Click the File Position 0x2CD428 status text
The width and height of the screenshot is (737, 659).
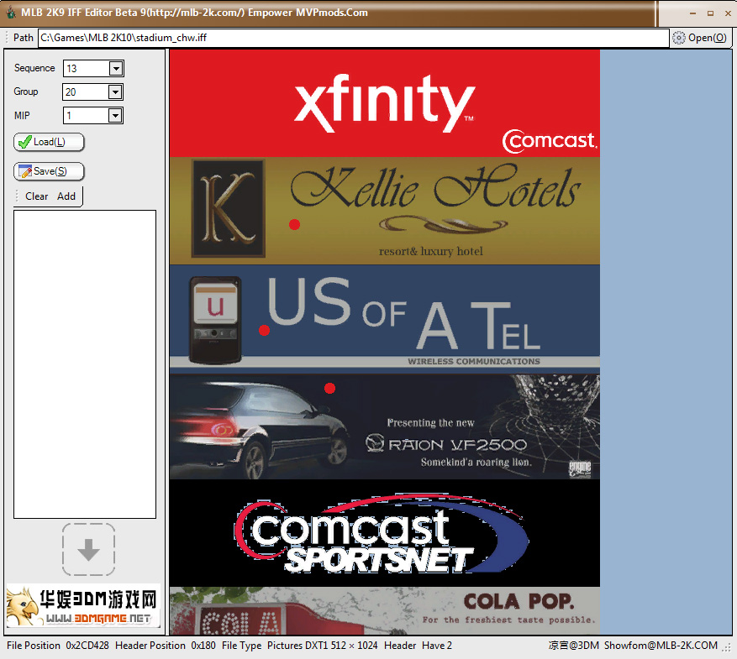57,646
